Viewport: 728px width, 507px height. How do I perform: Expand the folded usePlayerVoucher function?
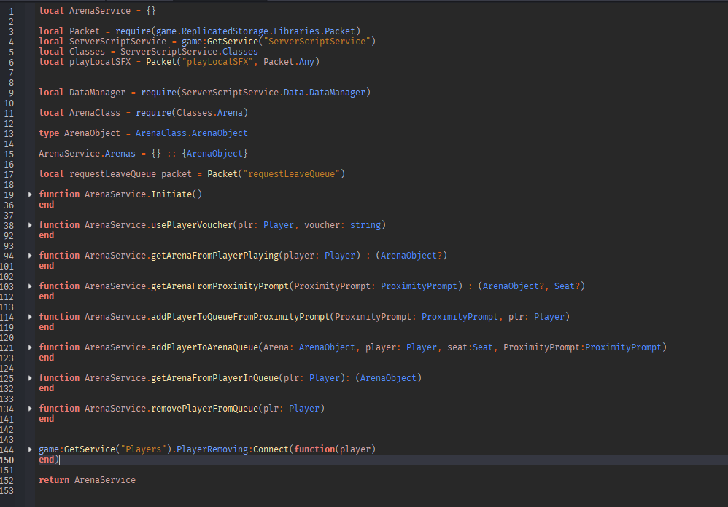coord(30,225)
